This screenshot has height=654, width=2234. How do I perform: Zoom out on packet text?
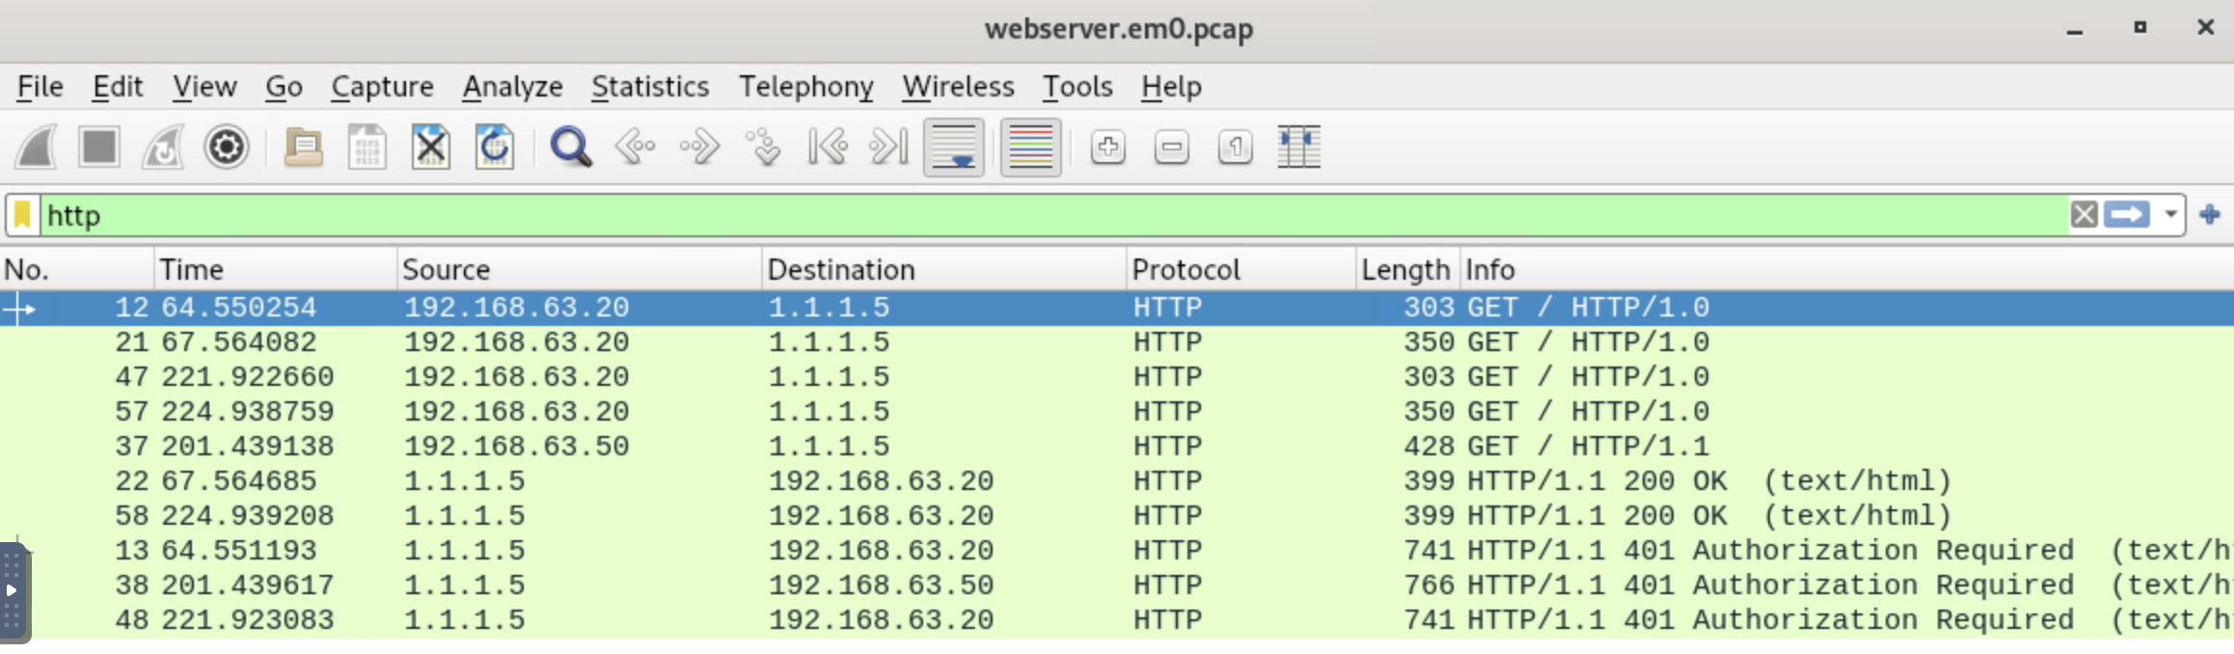[x=1171, y=148]
